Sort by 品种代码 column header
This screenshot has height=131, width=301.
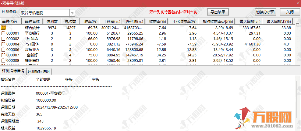11,21
